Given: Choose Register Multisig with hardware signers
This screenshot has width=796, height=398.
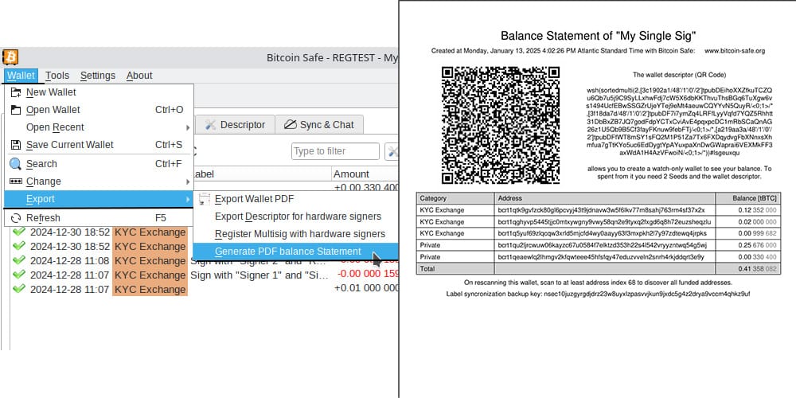Looking at the screenshot, I should tap(296, 234).
